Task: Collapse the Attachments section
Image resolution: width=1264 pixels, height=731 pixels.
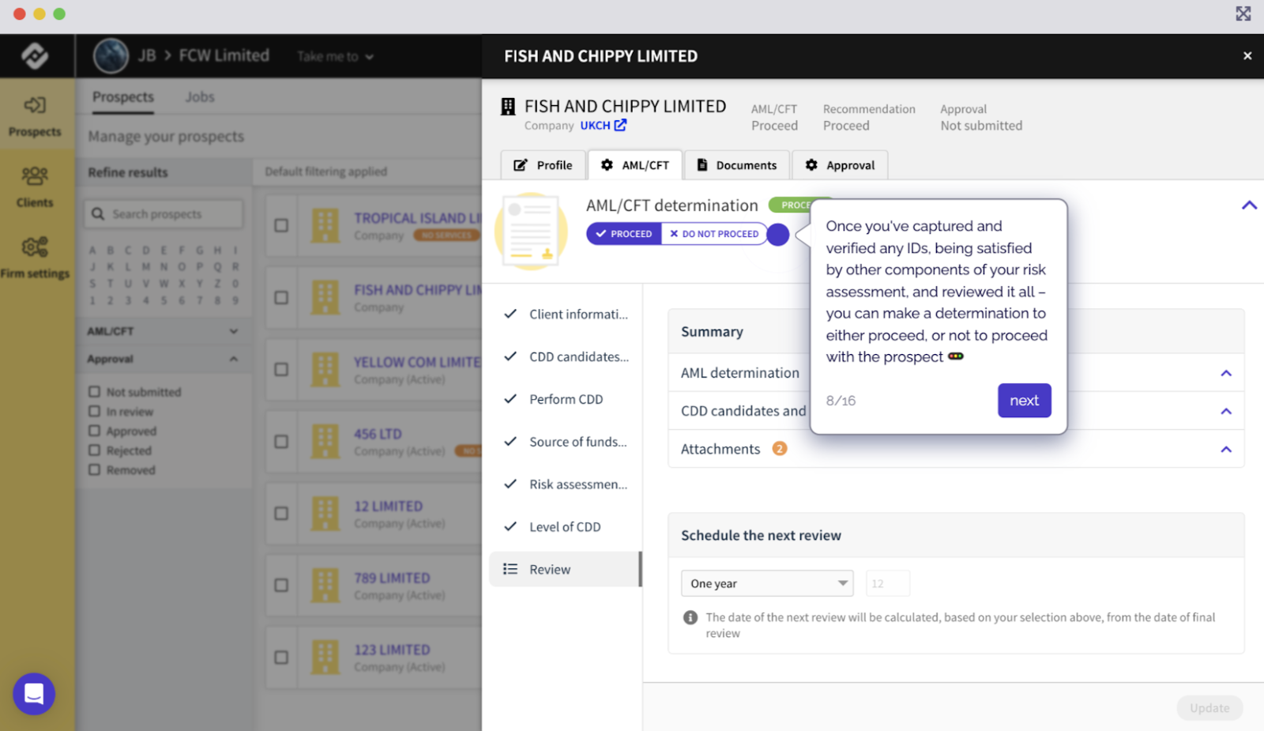Action: [1226, 449]
